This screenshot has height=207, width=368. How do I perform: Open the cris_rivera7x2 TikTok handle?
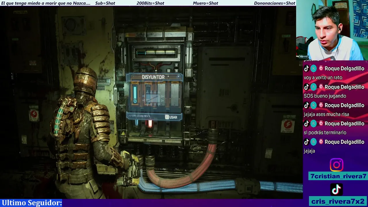click(338, 201)
